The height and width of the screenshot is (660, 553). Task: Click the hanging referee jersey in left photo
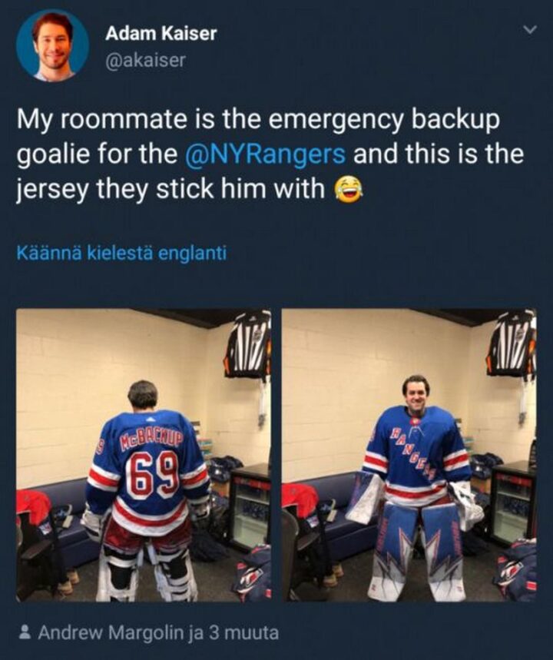[x=248, y=344]
